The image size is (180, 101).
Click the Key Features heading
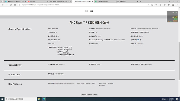pyautogui.click(x=15, y=84)
